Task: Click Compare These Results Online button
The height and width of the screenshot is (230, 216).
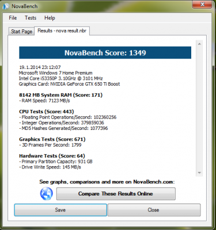Action: pyautogui.click(x=116, y=194)
